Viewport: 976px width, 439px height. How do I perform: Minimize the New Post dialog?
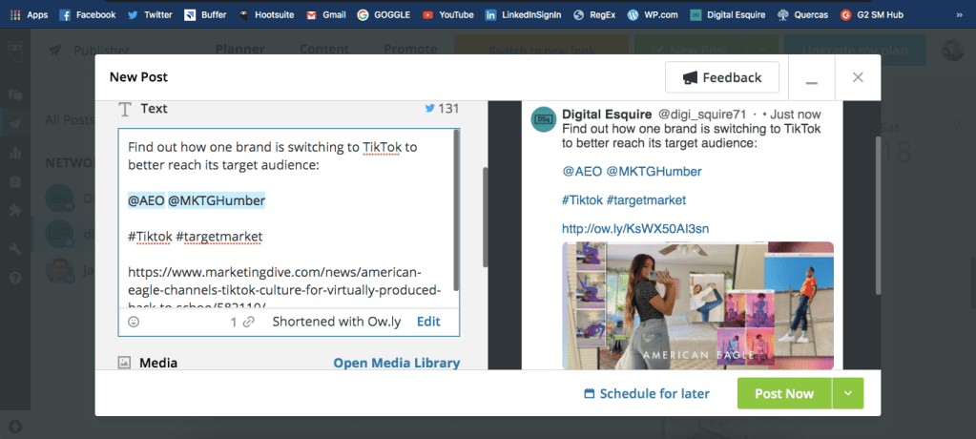[x=811, y=78]
